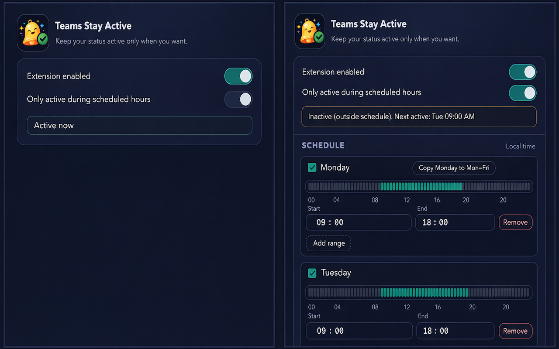Click the "Local time" label
Viewport: 559px width, 349px height.
pos(521,147)
